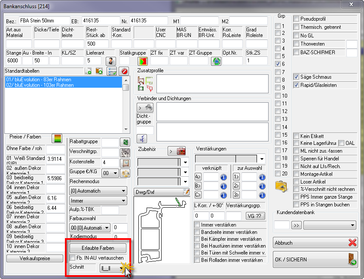Click the Kostenstelle abacus icon
The image size is (364, 279).
pos(125,162)
